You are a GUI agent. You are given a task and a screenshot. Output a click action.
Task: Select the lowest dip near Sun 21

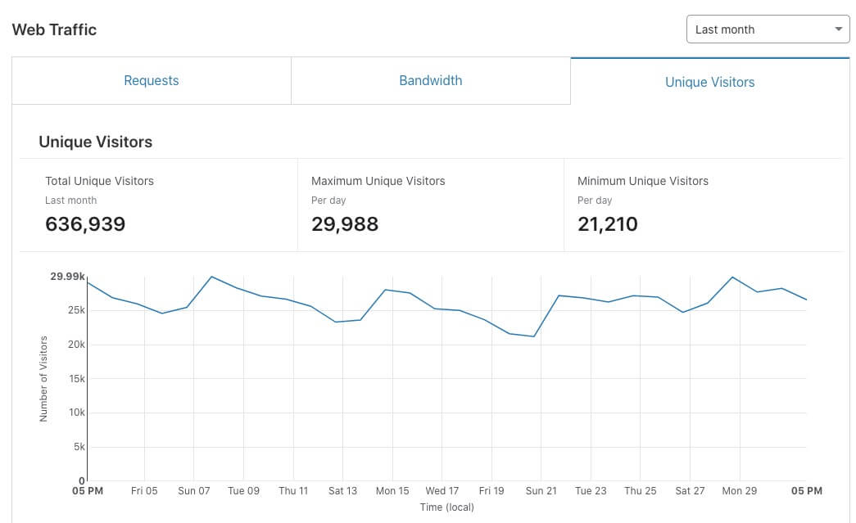tap(536, 336)
